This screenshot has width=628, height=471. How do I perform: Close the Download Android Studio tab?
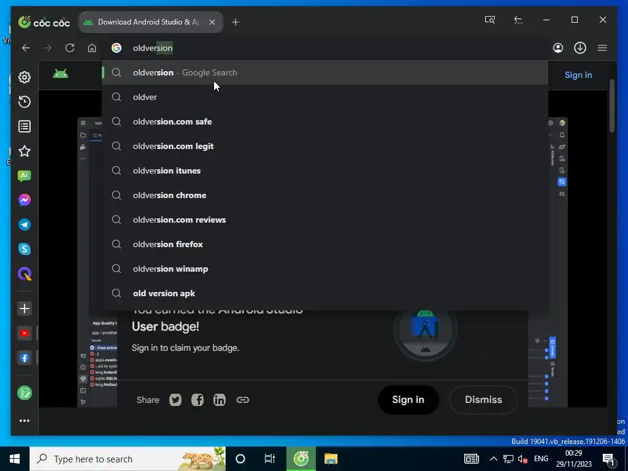coord(212,22)
